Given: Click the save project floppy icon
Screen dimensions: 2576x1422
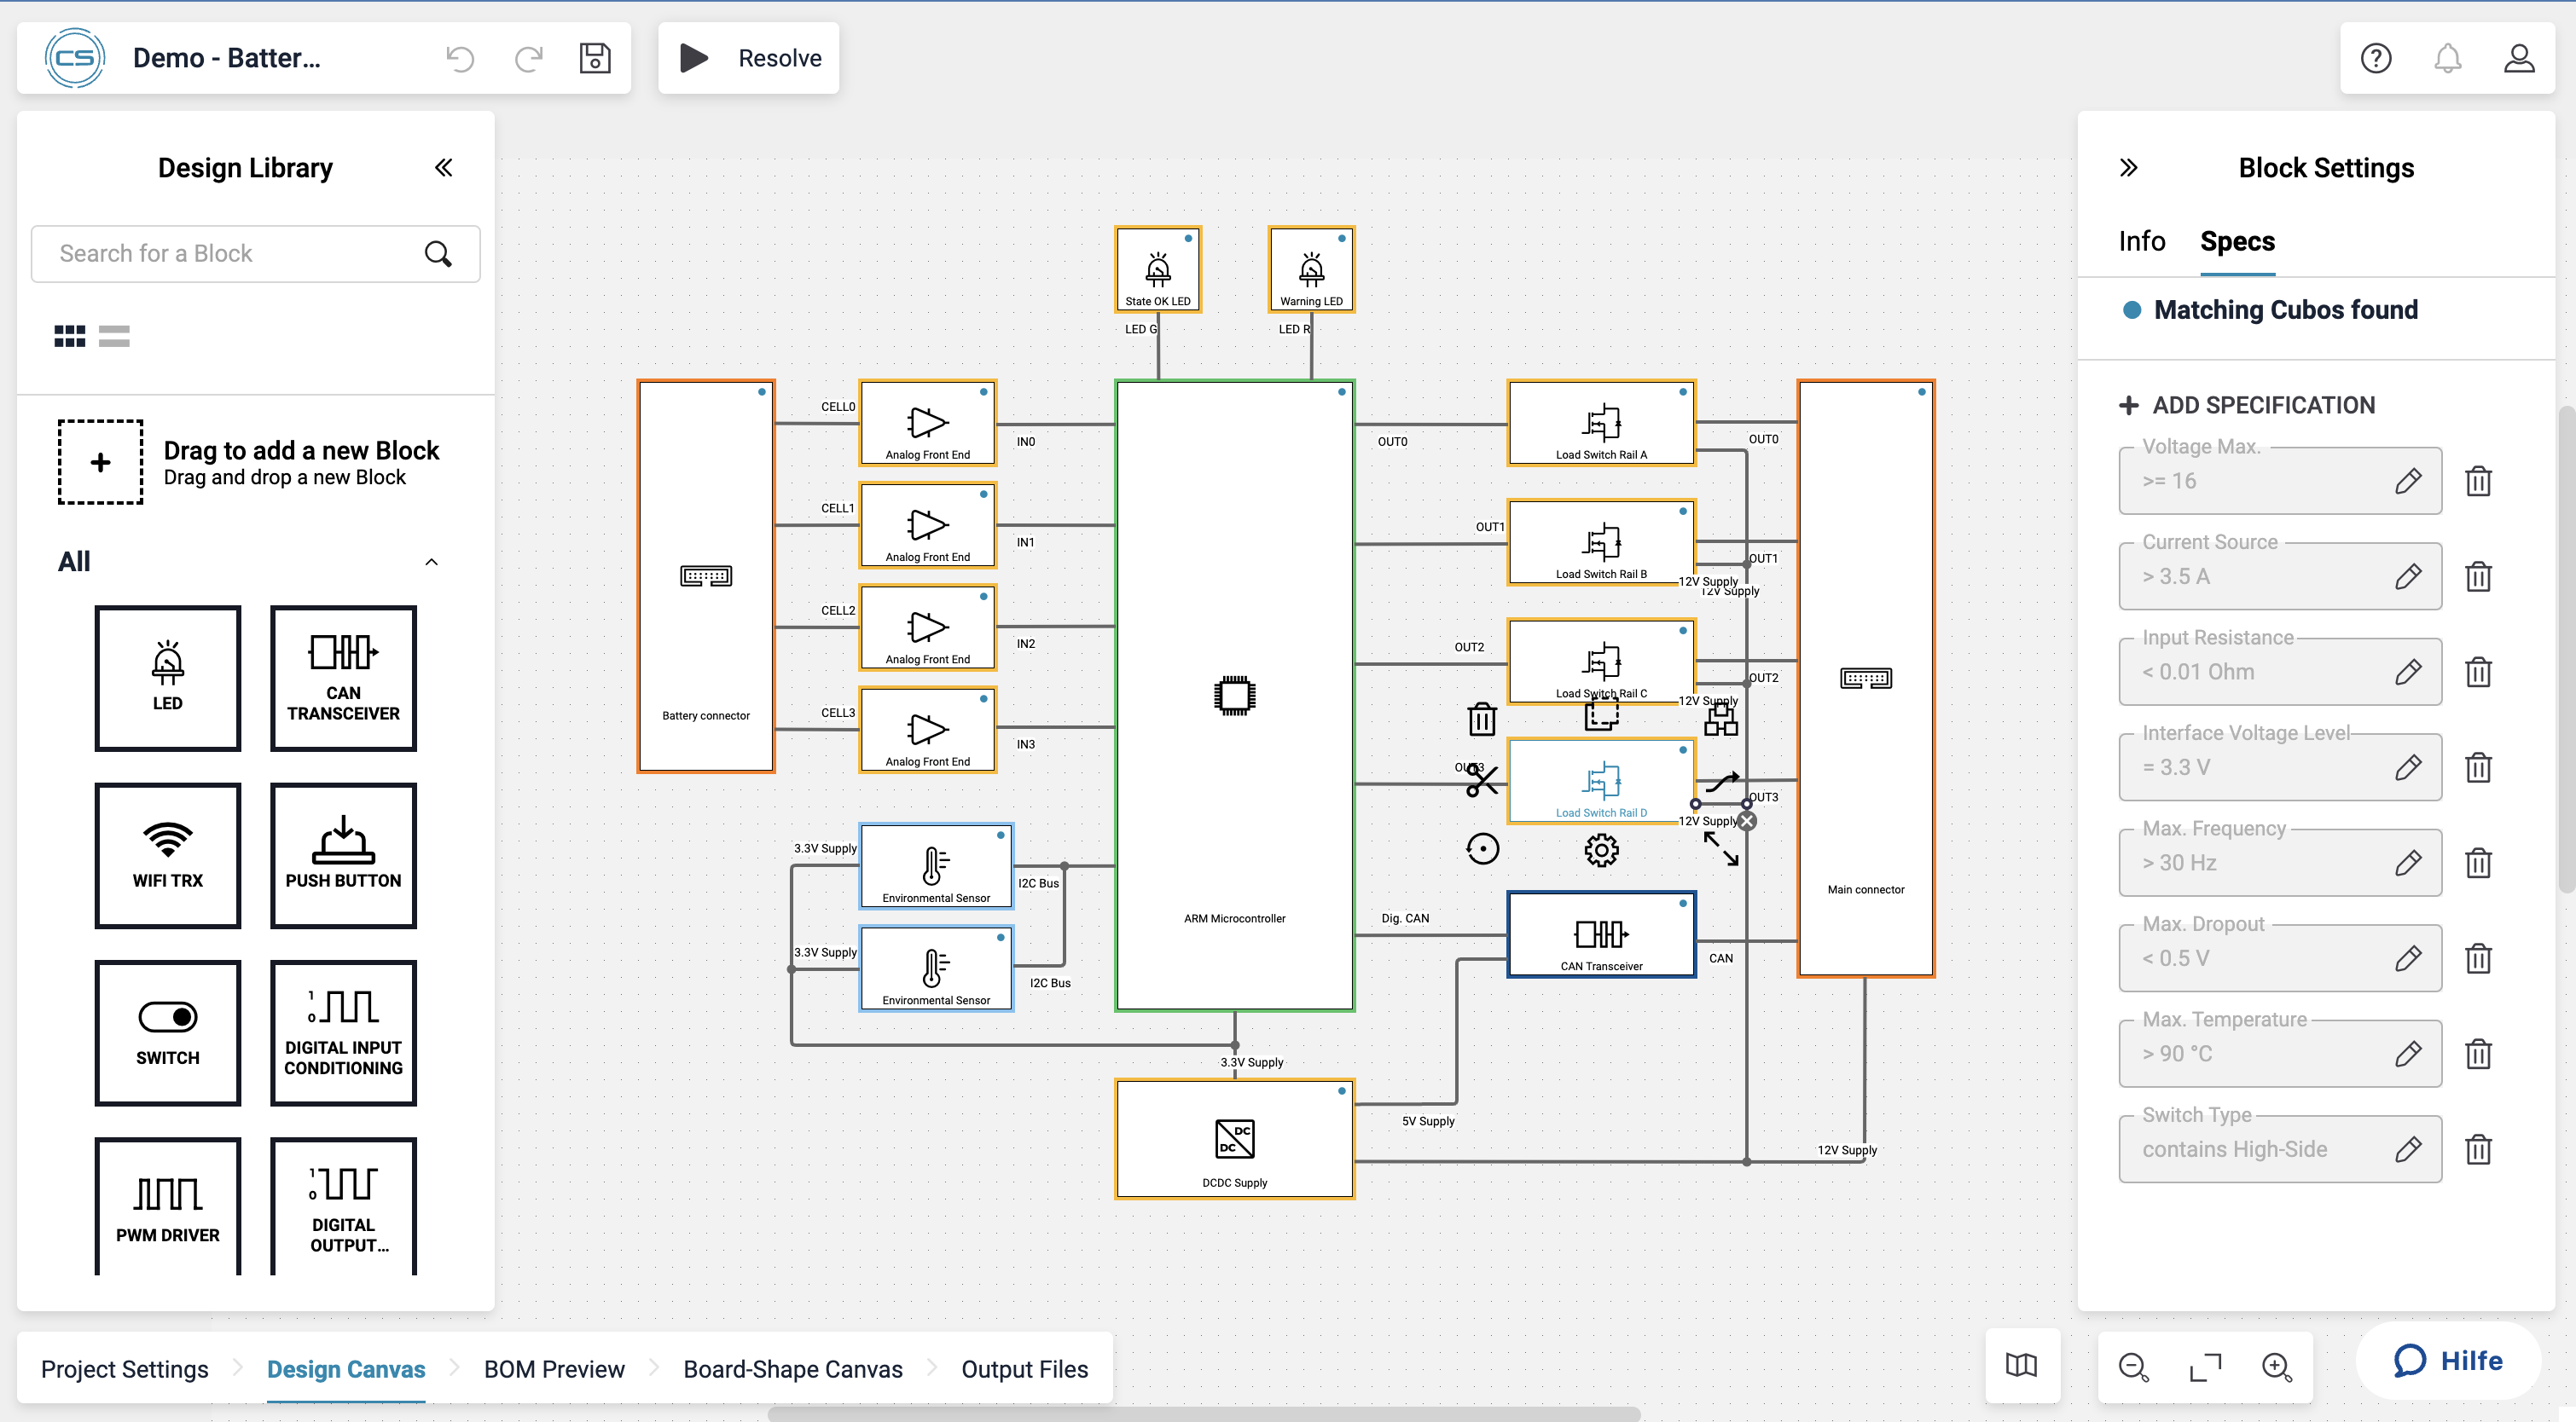Looking at the screenshot, I should pos(595,58).
